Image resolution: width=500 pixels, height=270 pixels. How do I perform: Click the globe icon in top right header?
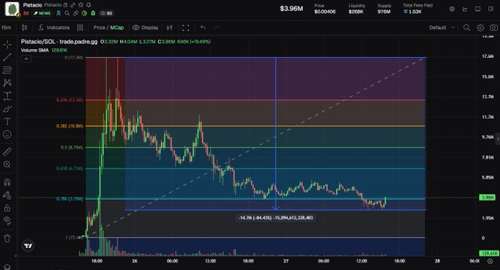pyautogui.click(x=452, y=9)
